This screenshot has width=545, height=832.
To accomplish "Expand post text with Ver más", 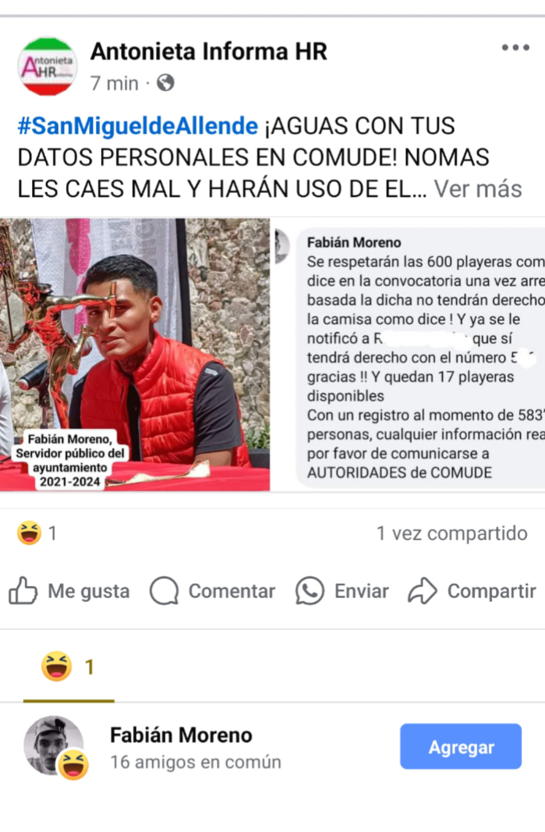I will click(478, 189).
